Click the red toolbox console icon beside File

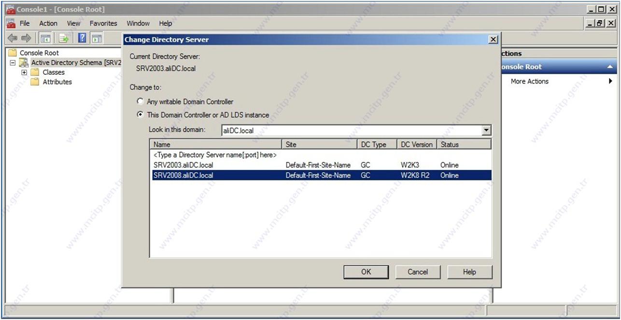click(12, 23)
